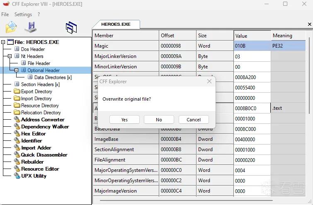Confirm overwrite by clicking Yes
The height and width of the screenshot is (205, 313).
(124, 120)
